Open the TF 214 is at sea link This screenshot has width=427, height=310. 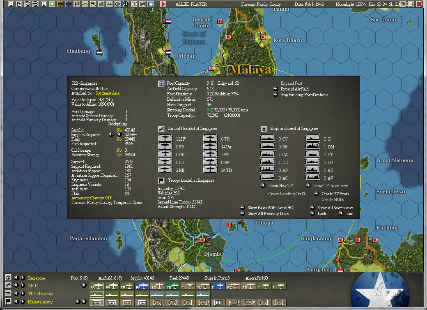40,294
